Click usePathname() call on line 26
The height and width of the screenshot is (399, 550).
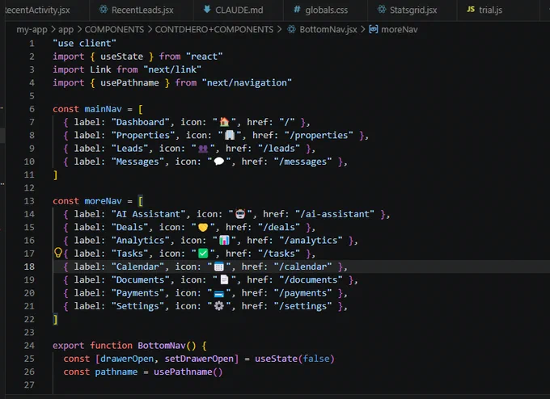(188, 372)
